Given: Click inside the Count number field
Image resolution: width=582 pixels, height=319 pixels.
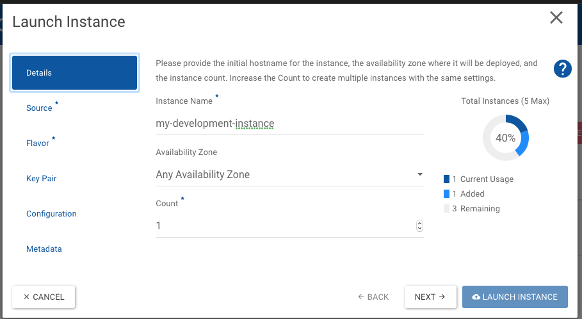Looking at the screenshot, I should click(x=282, y=225).
